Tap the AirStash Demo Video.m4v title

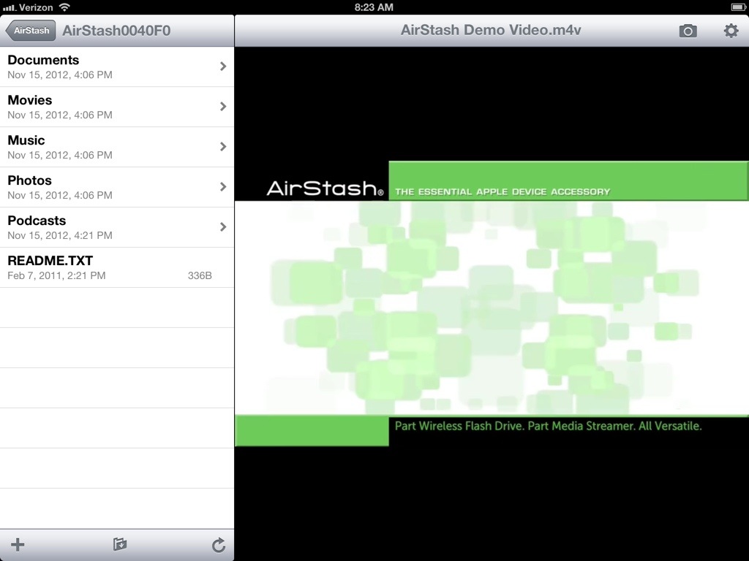coord(491,30)
